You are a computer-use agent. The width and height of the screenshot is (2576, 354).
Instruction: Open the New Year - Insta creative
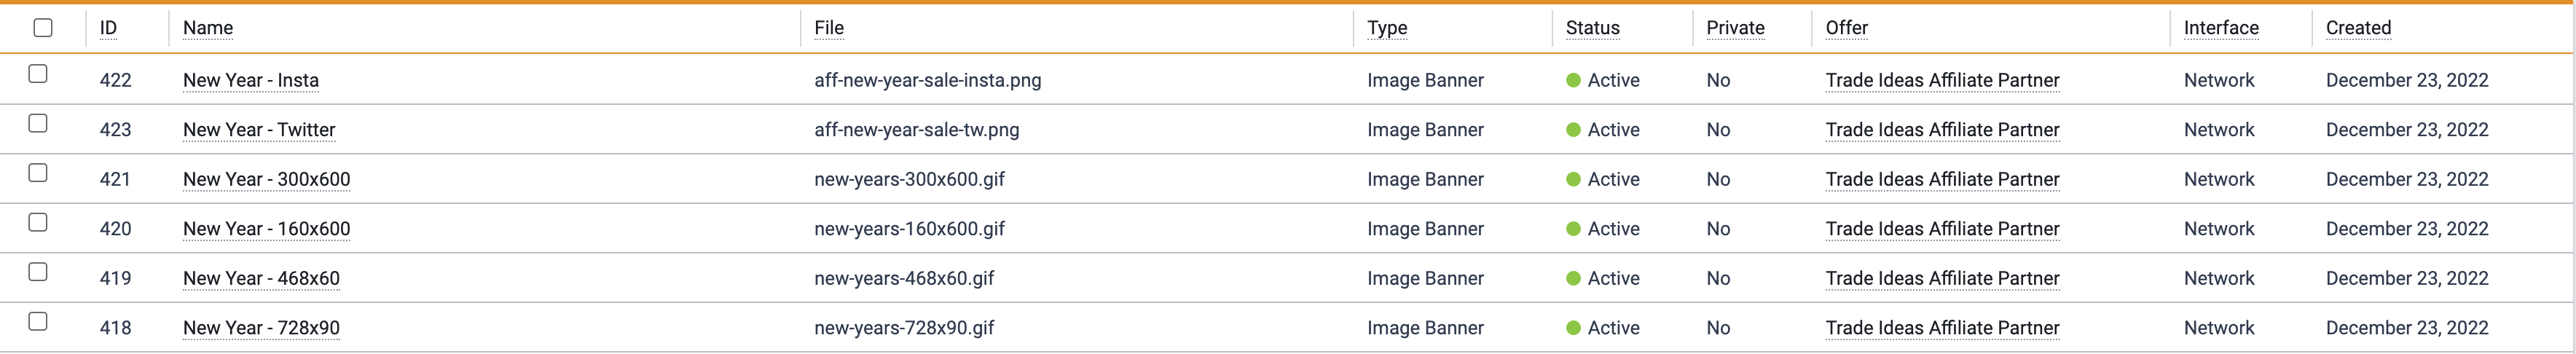click(251, 80)
